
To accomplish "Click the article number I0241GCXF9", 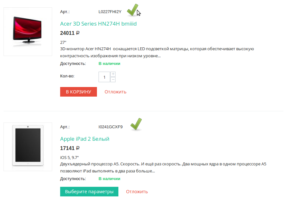I will (110, 127).
